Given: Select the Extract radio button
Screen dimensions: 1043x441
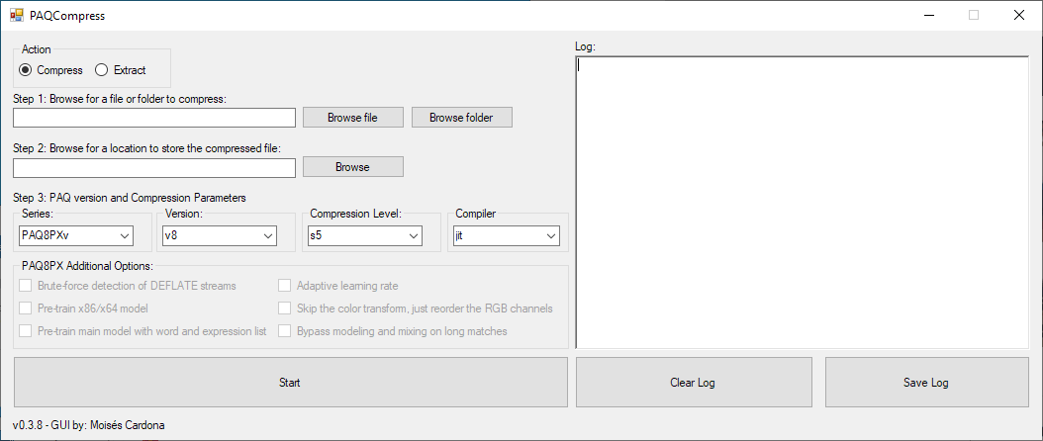Looking at the screenshot, I should click(101, 70).
